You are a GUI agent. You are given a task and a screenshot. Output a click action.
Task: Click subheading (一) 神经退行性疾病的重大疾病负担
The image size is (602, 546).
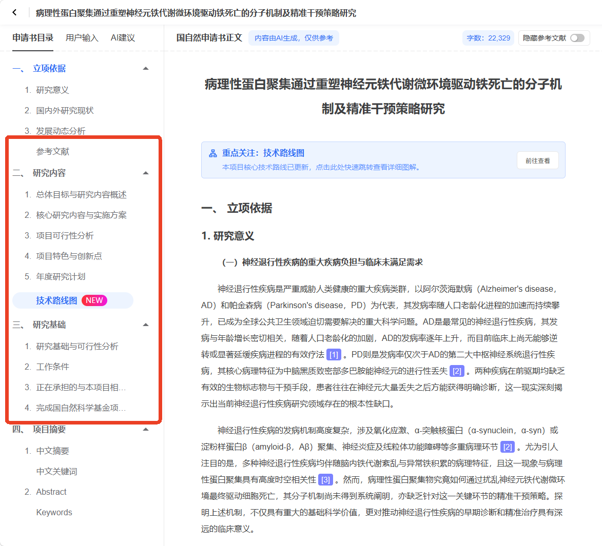click(x=322, y=262)
